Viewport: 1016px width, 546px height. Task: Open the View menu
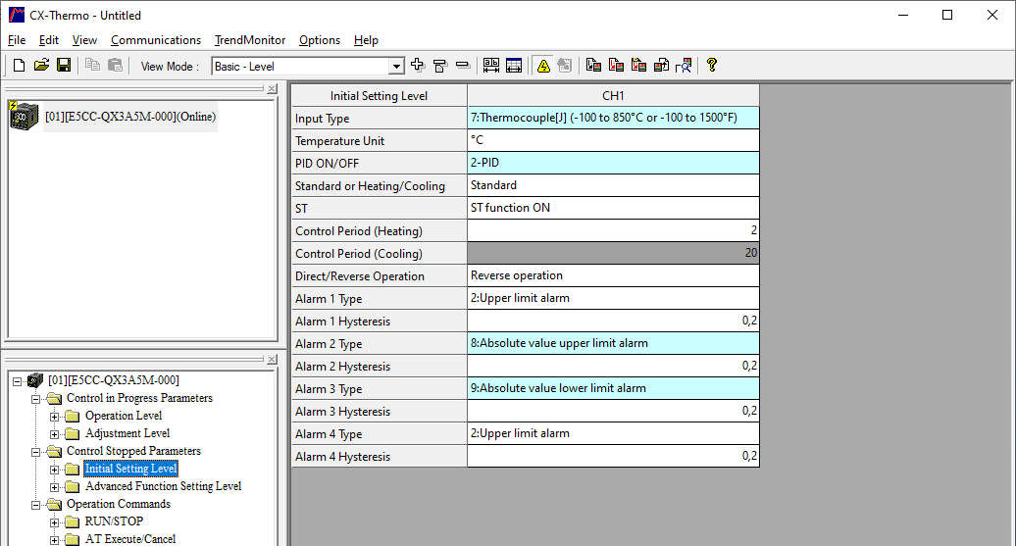(x=84, y=40)
